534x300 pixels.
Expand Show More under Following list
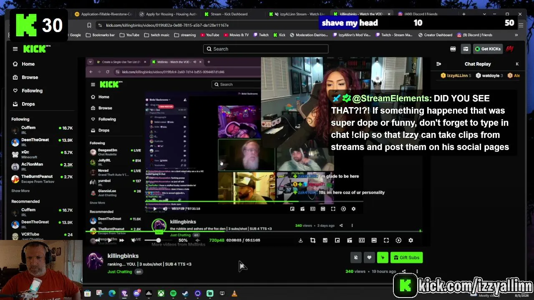click(20, 191)
